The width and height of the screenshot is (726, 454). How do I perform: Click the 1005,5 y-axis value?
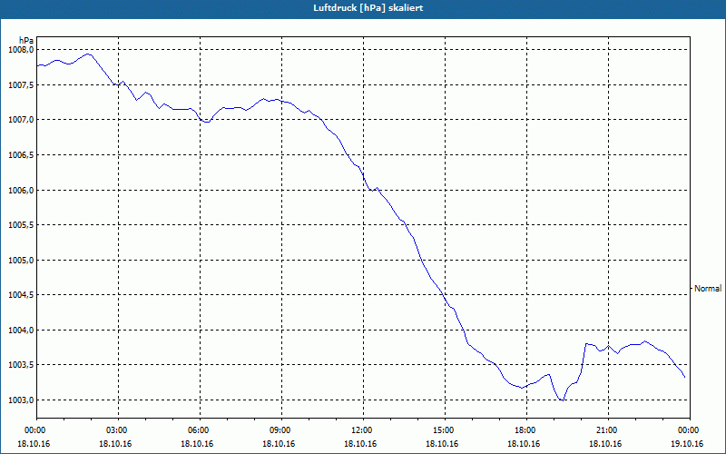(x=21, y=225)
